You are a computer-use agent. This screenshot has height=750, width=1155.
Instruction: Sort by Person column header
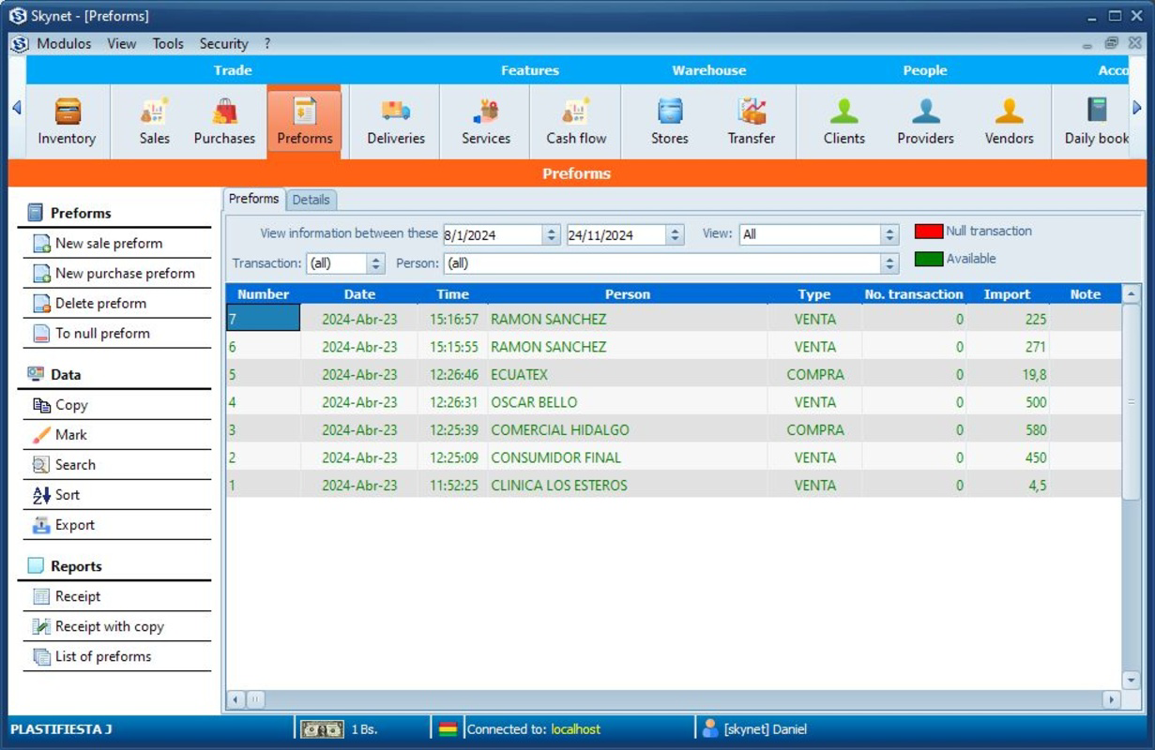[627, 294]
